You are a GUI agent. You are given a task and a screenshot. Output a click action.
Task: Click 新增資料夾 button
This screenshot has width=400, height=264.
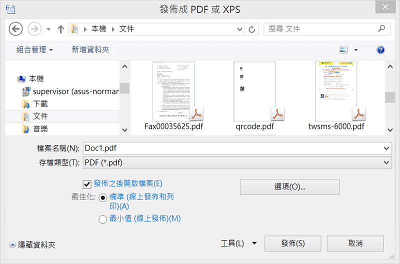coord(90,49)
